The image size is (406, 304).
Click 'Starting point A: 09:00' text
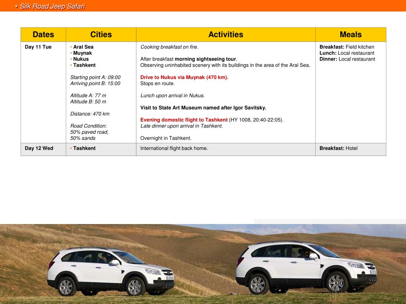pos(95,77)
